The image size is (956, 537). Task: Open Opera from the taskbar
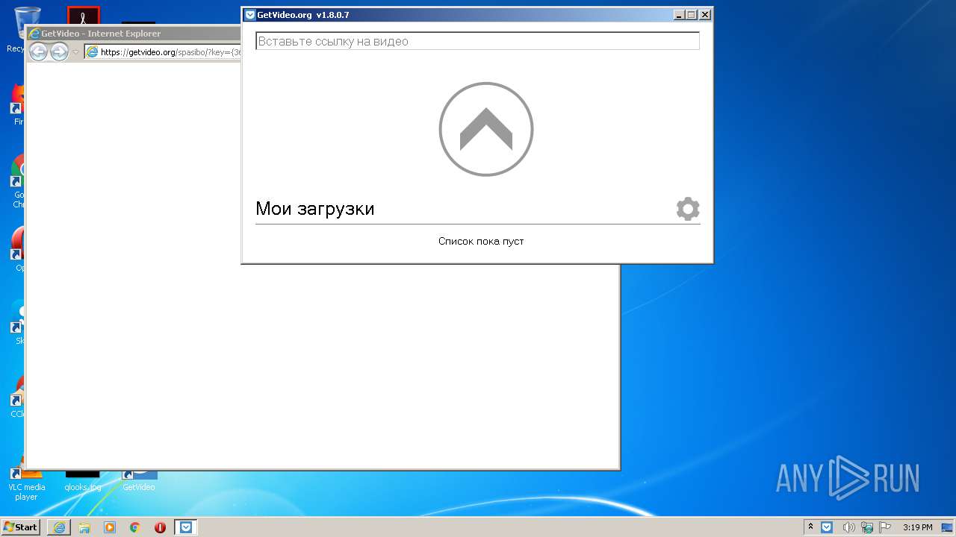(160, 527)
